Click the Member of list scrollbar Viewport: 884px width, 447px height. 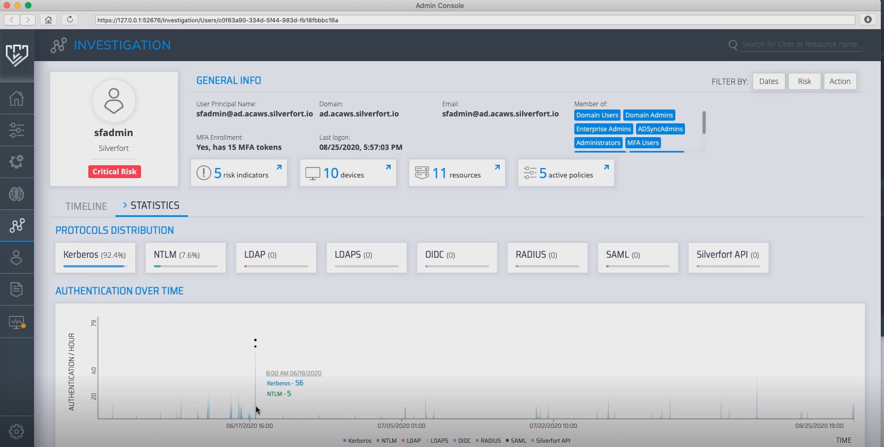(704, 122)
